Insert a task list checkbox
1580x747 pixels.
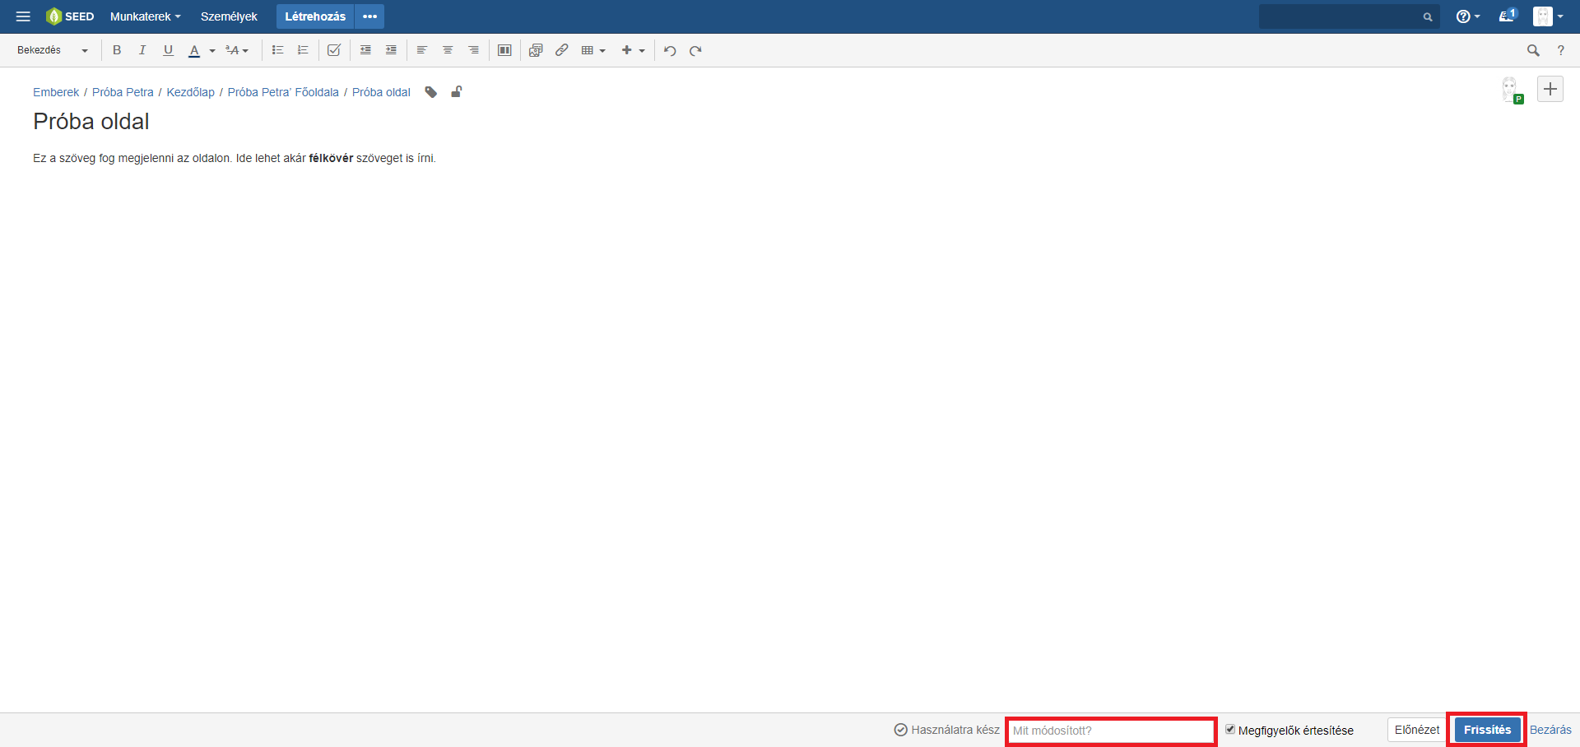coord(333,50)
